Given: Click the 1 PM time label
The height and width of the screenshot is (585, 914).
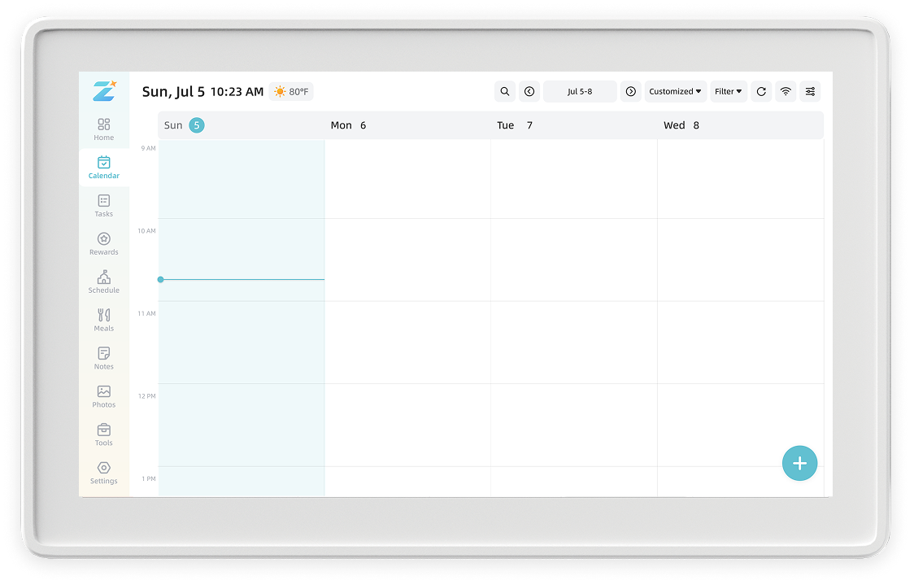Looking at the screenshot, I should pyautogui.click(x=149, y=479).
